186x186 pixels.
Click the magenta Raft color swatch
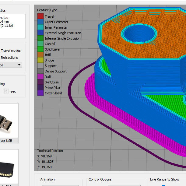40,77
